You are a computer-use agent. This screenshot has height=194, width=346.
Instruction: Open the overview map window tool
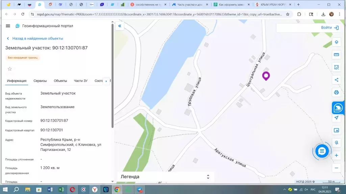point(336,130)
